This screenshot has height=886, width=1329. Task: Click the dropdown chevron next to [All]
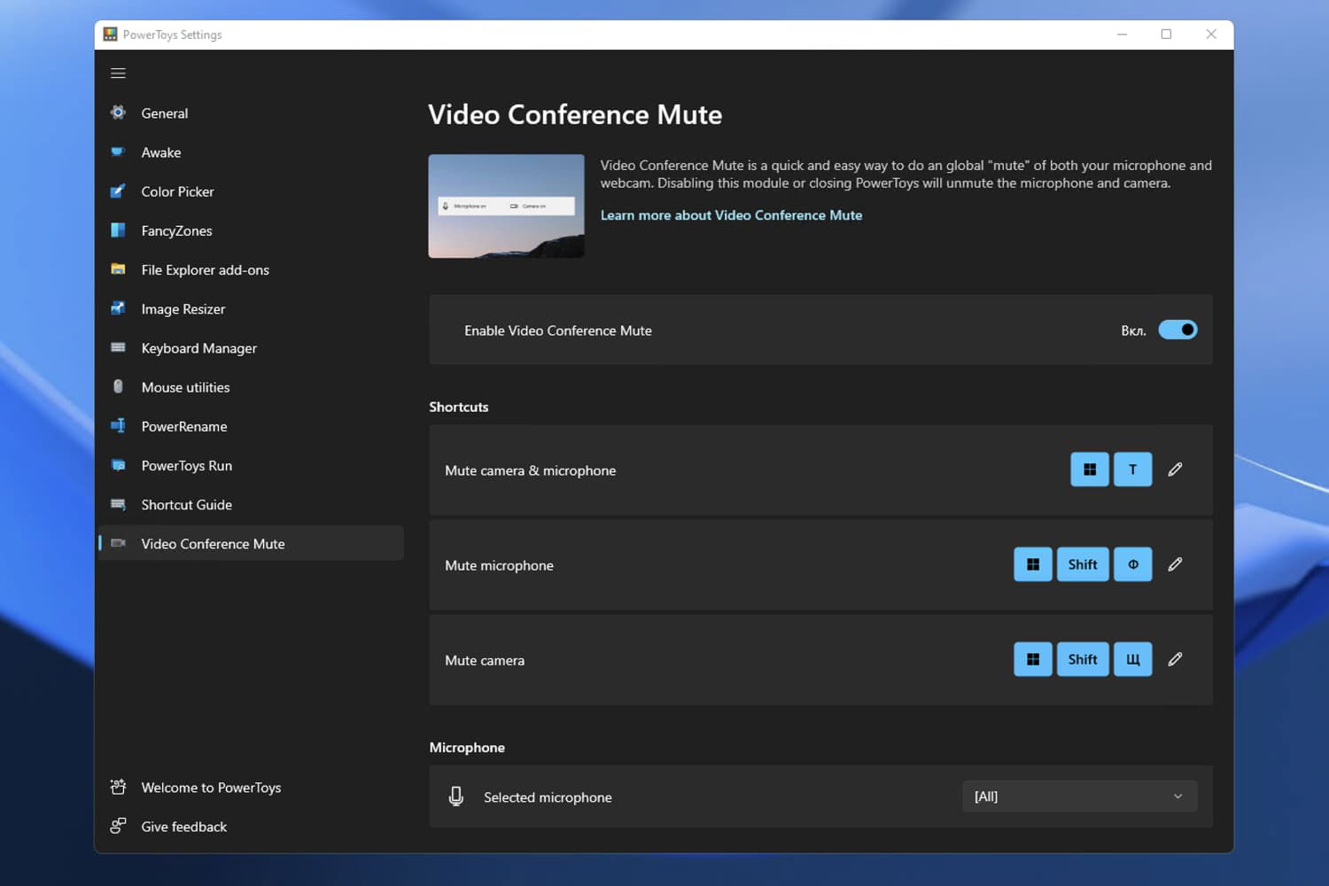click(1177, 797)
